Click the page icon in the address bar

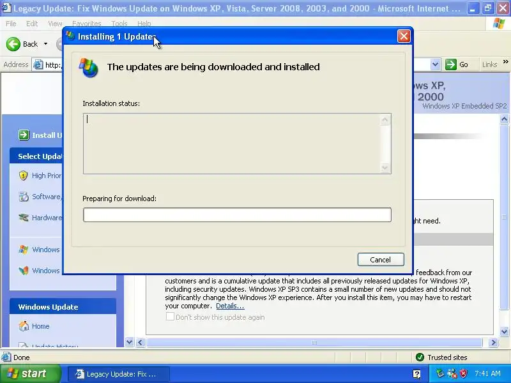38,65
